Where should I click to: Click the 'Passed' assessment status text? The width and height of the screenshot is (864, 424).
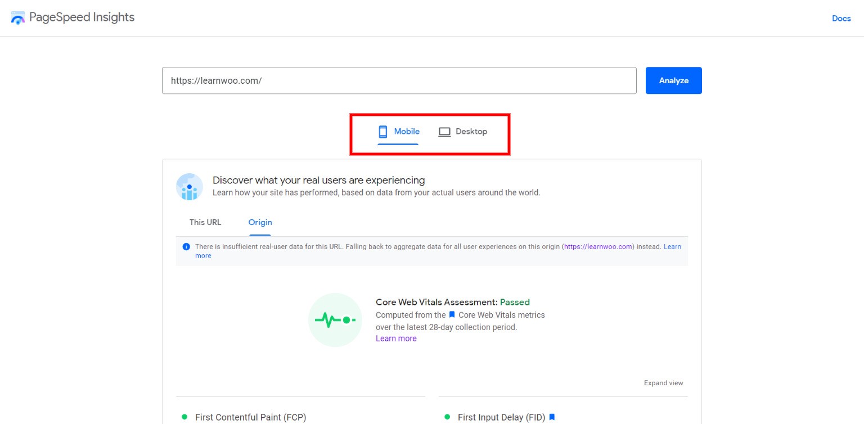[515, 303]
